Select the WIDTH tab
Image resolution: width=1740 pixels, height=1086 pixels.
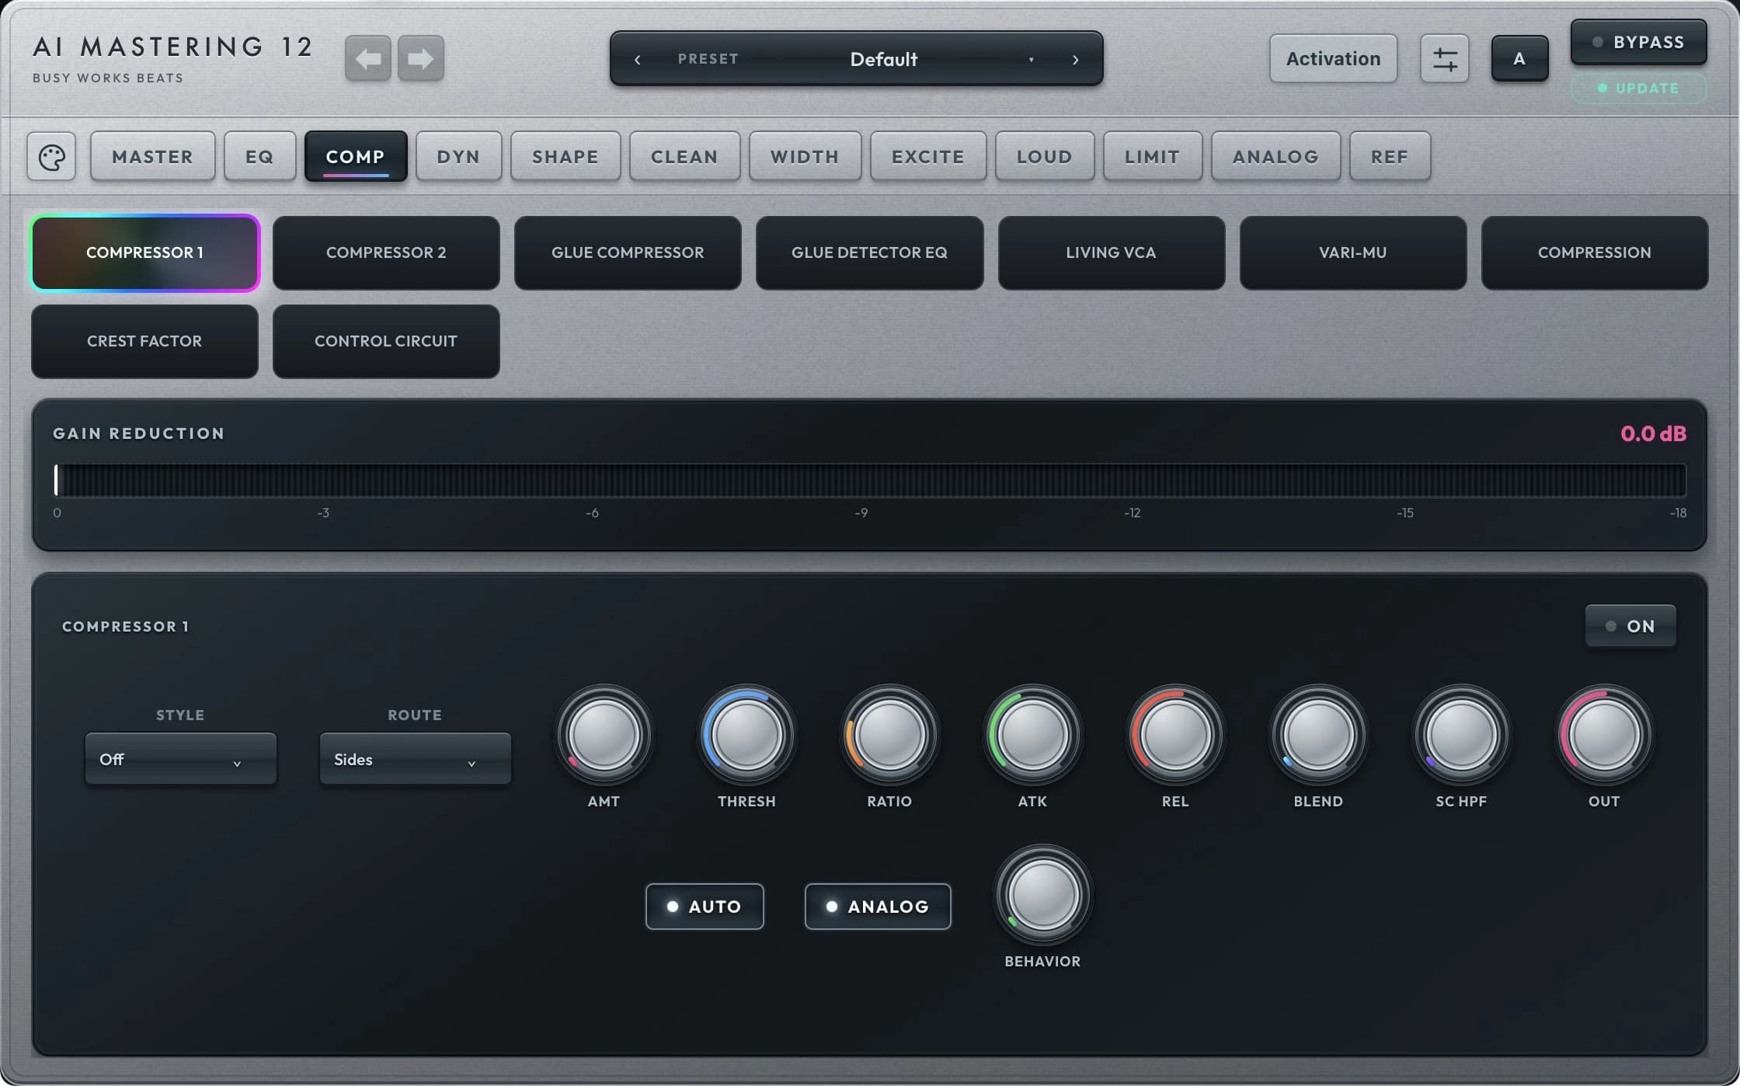click(805, 157)
